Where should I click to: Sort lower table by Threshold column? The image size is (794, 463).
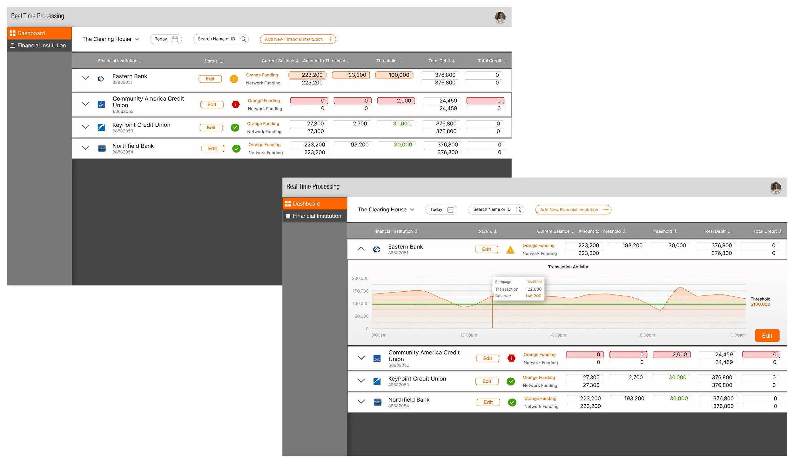pos(664,231)
